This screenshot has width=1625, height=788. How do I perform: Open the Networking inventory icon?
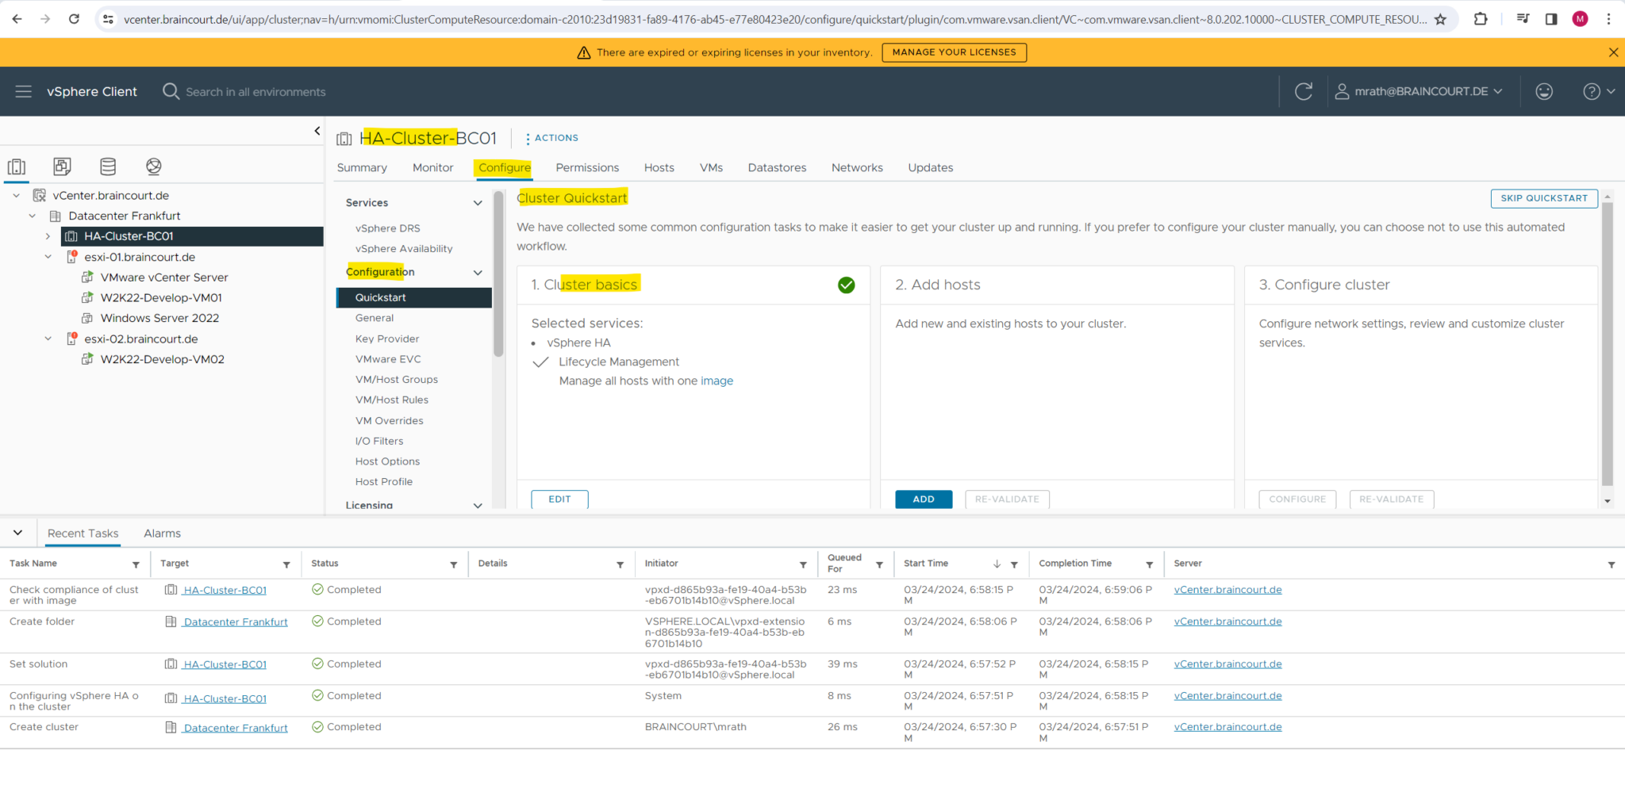click(x=154, y=166)
